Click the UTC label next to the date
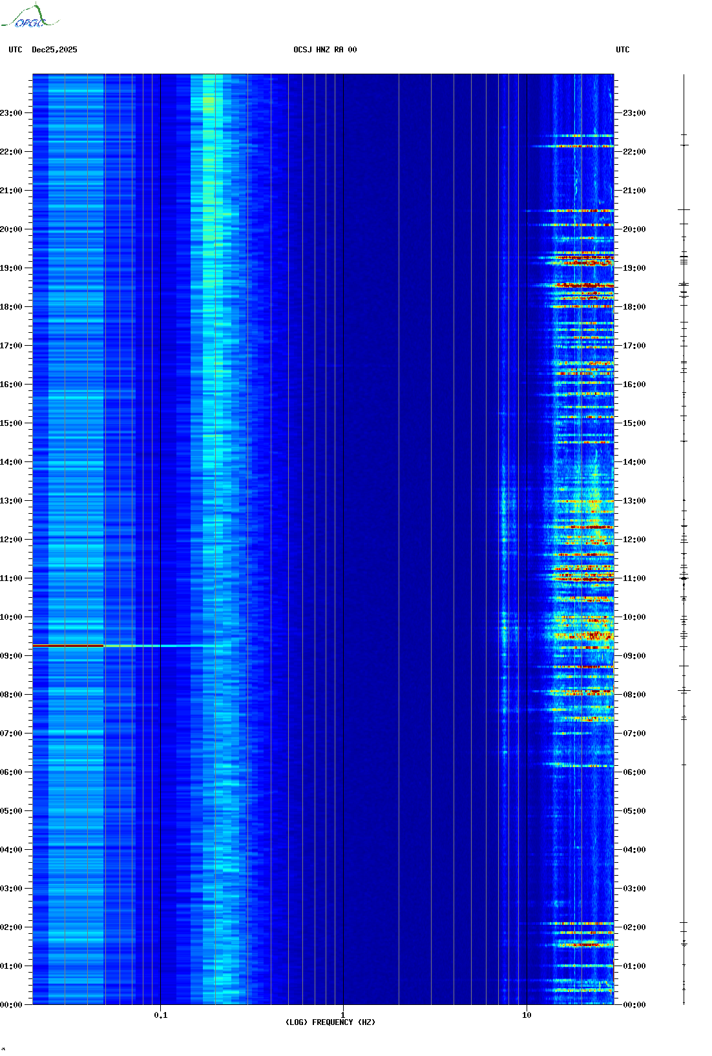 pos(16,50)
